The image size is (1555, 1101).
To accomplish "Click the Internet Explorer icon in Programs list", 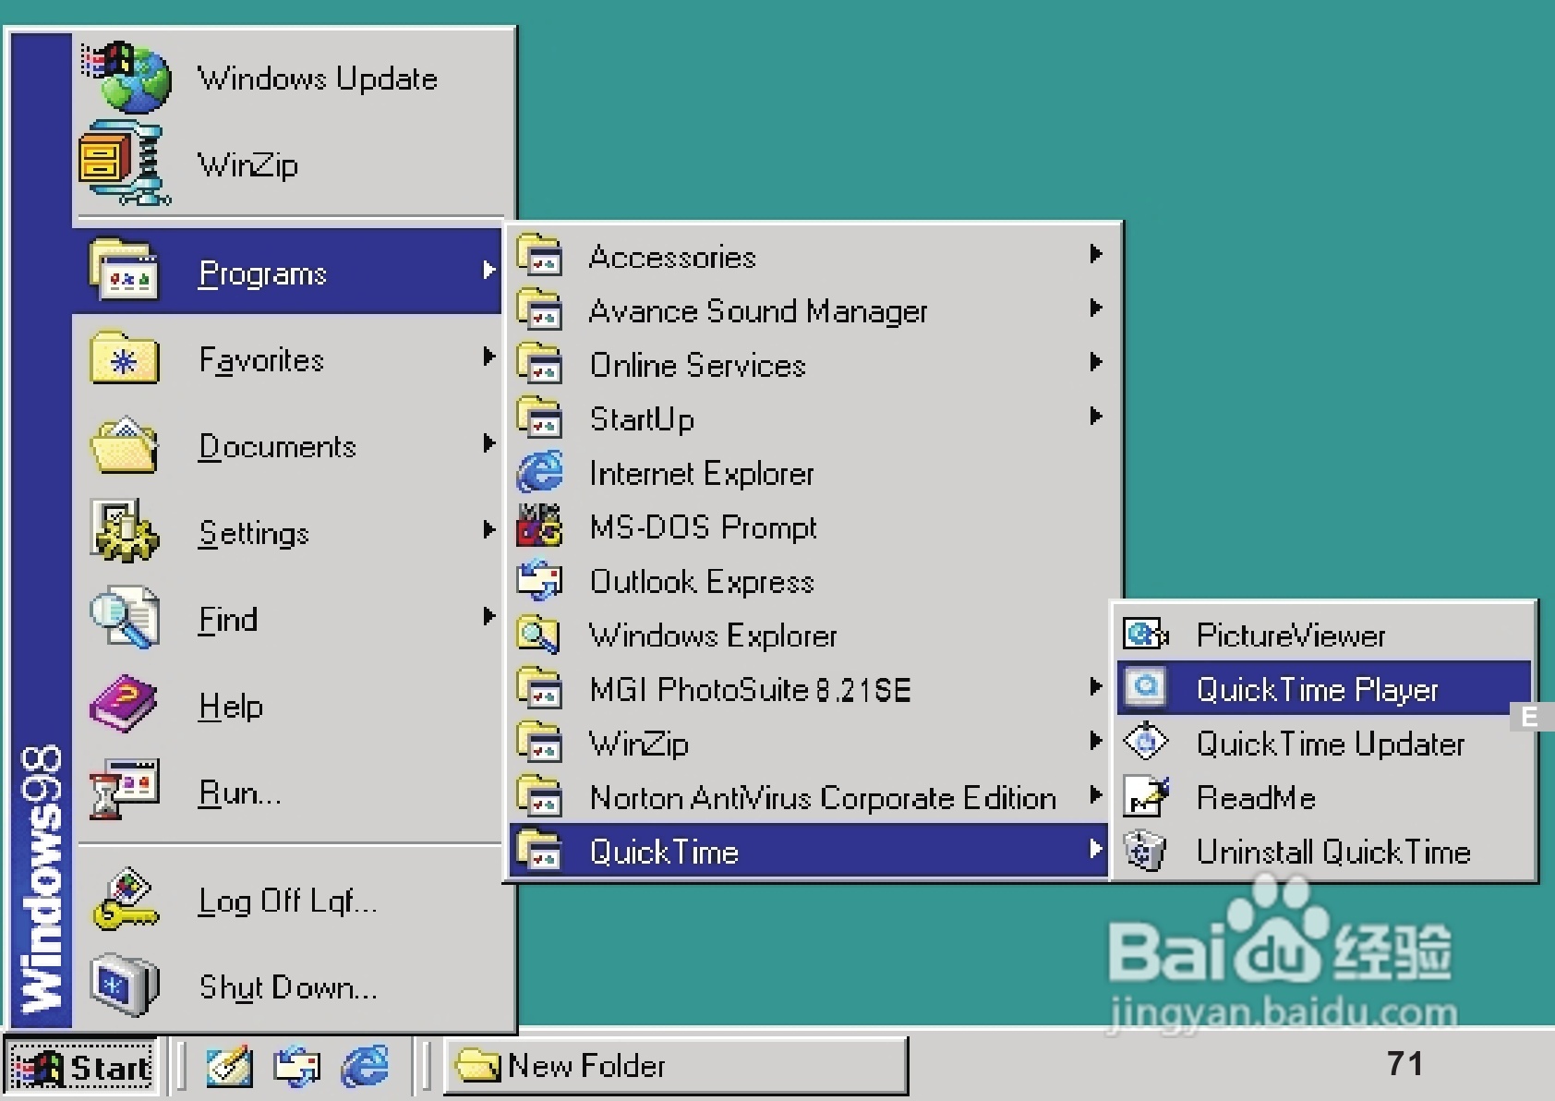I will [x=540, y=473].
